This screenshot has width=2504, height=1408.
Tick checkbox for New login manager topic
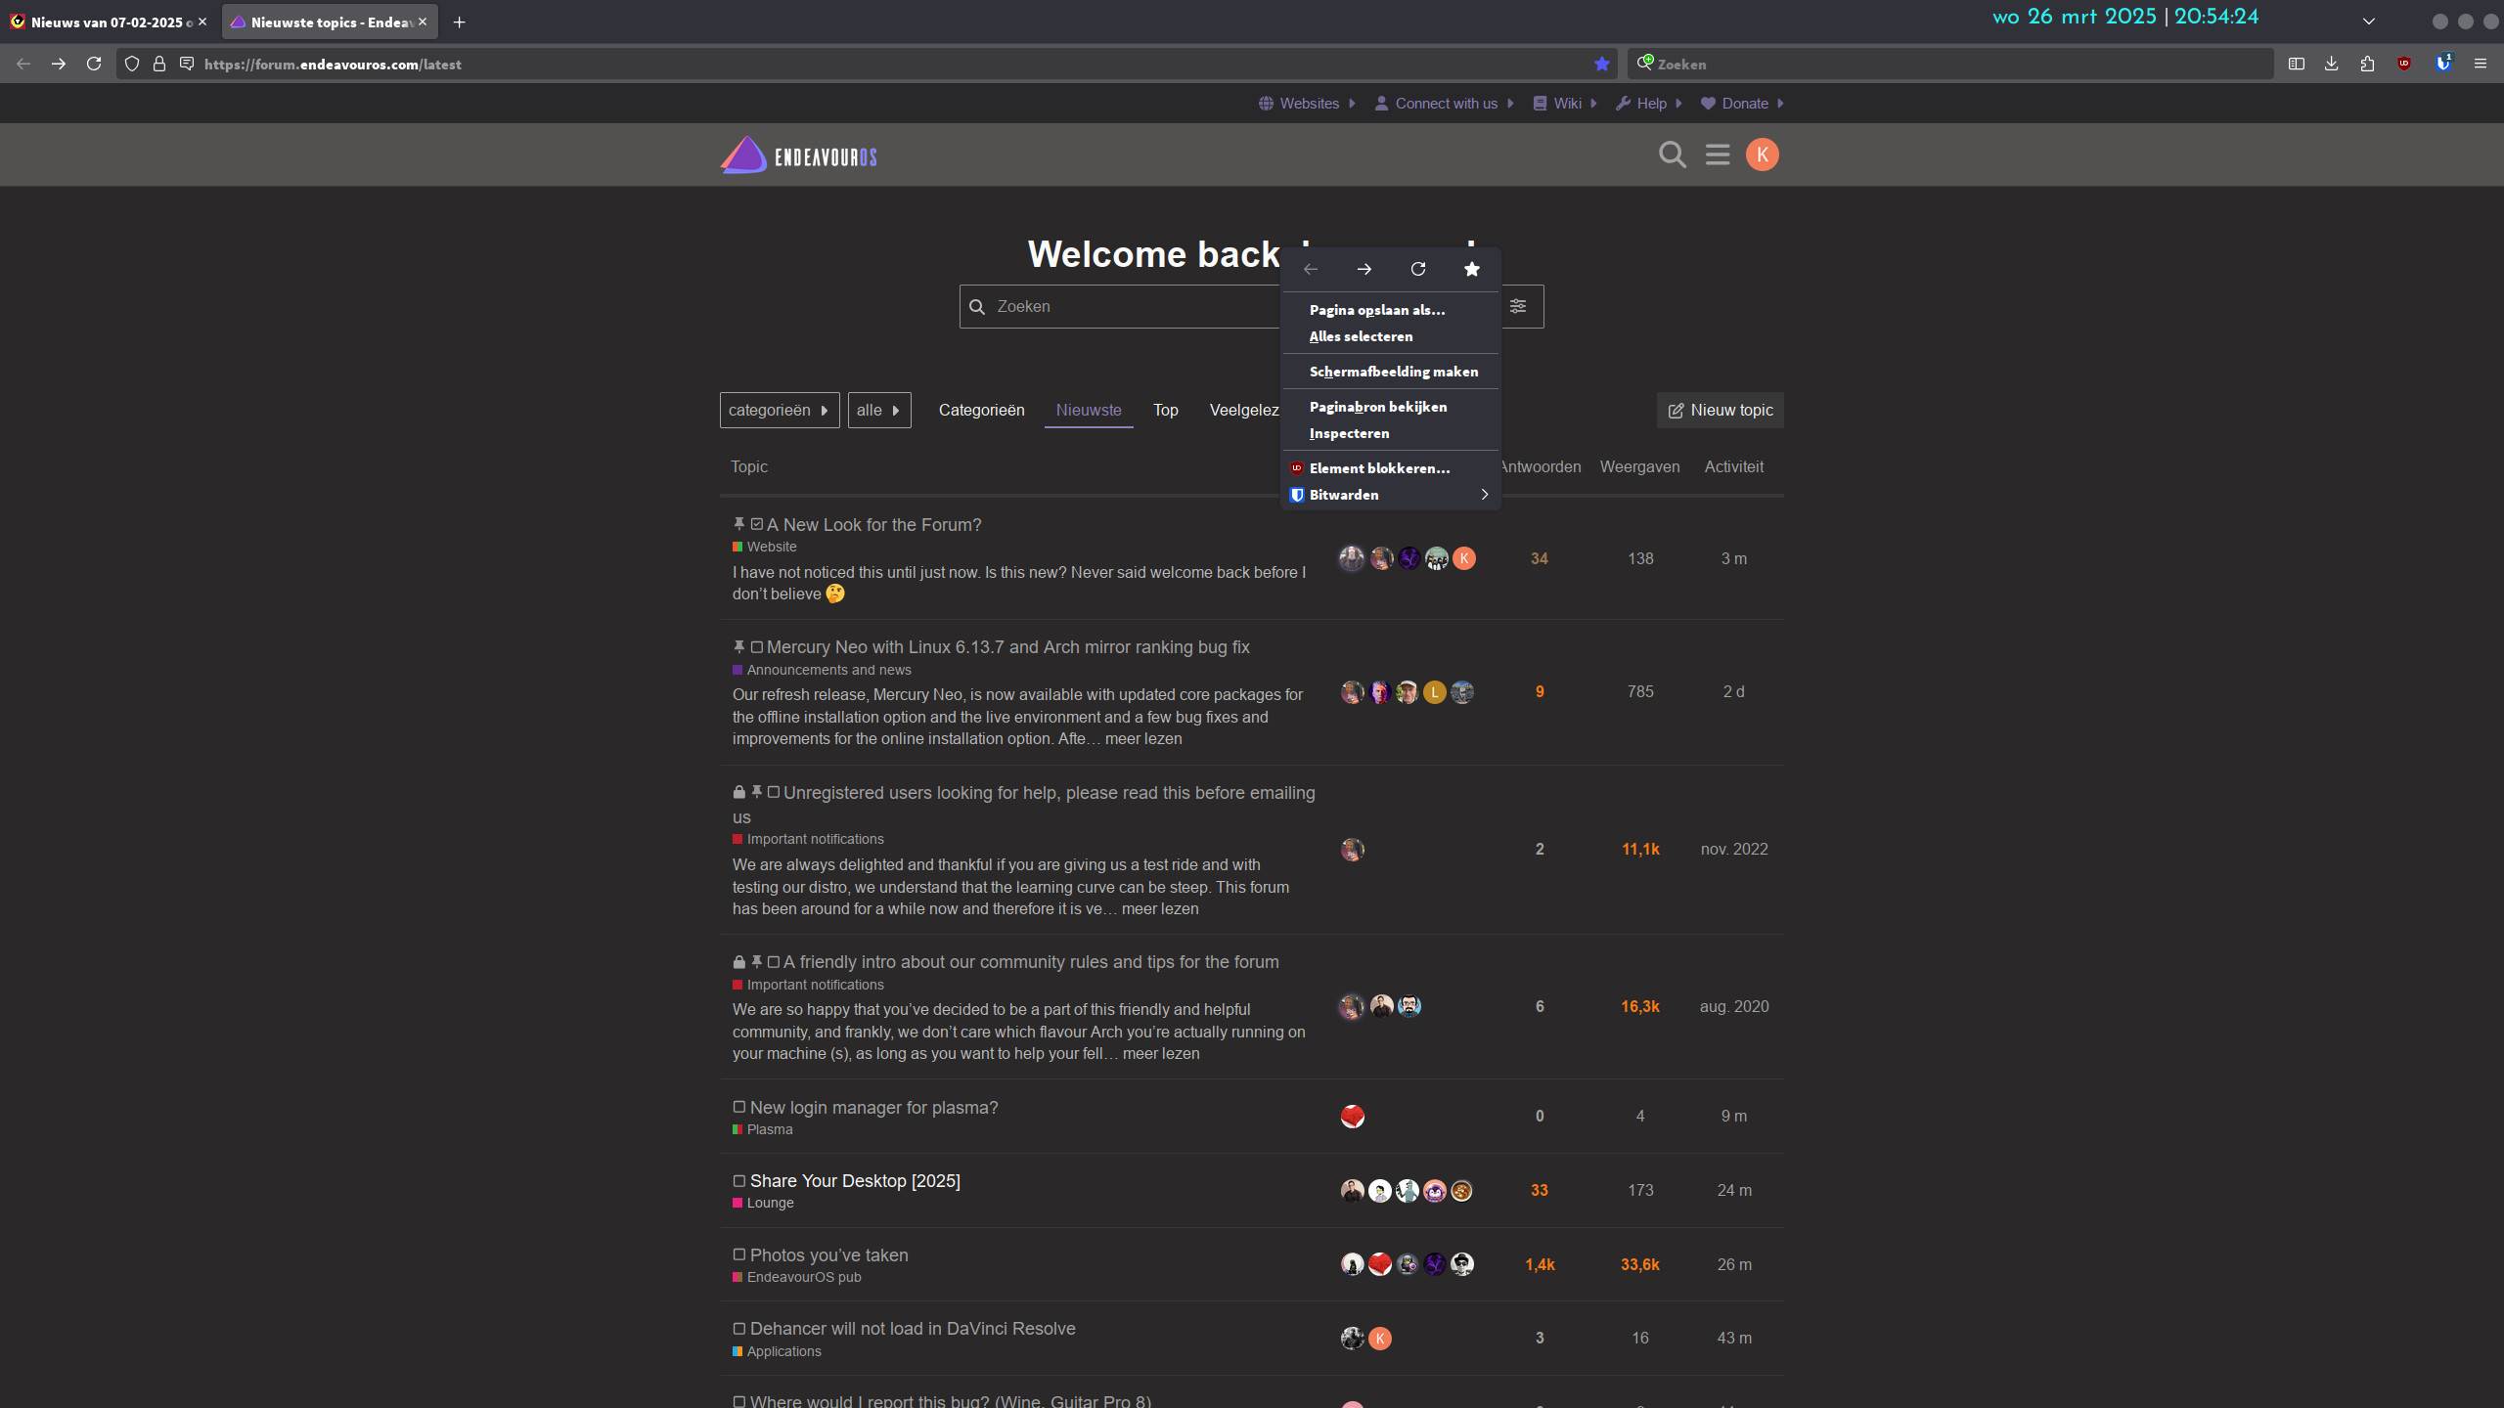pos(739,1107)
